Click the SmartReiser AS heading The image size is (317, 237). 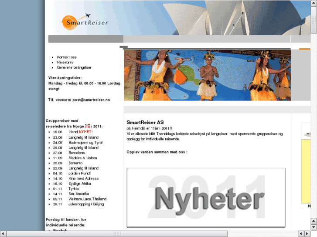[x=145, y=123]
